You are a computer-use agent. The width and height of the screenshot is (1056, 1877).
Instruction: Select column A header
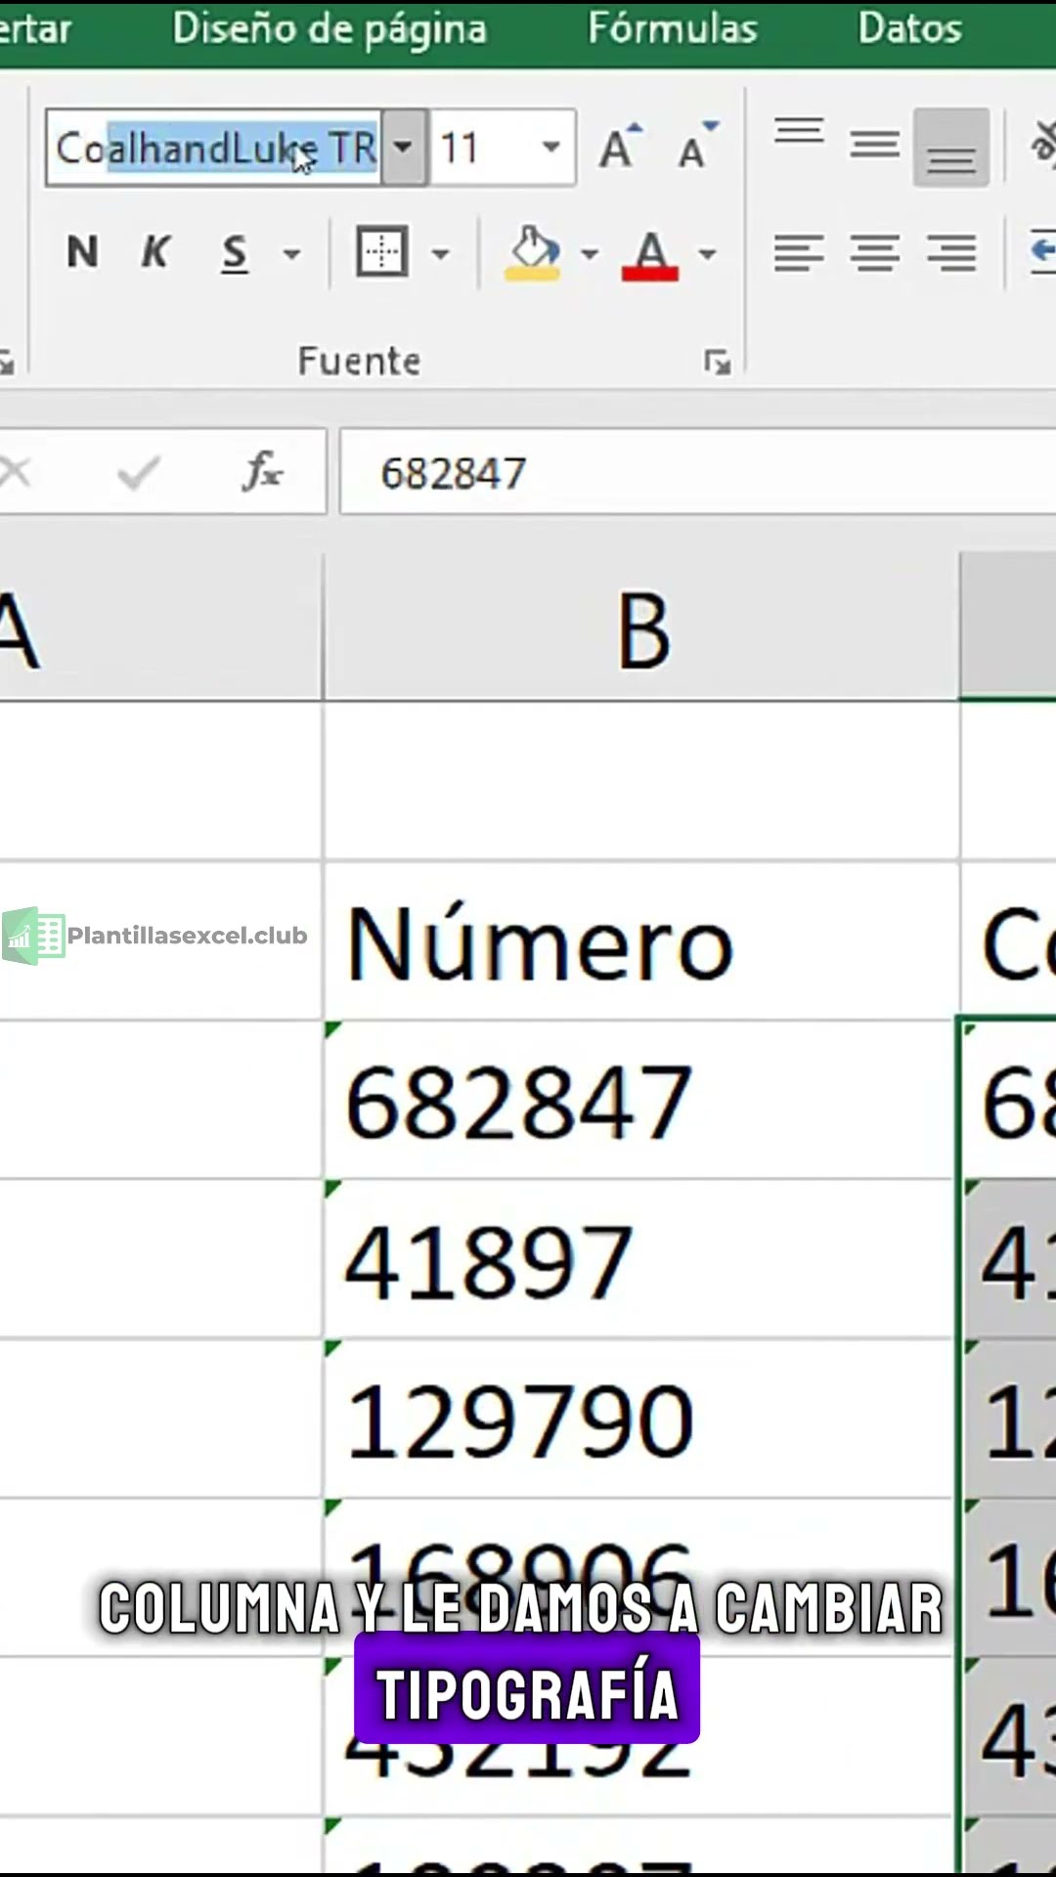pos(160,630)
